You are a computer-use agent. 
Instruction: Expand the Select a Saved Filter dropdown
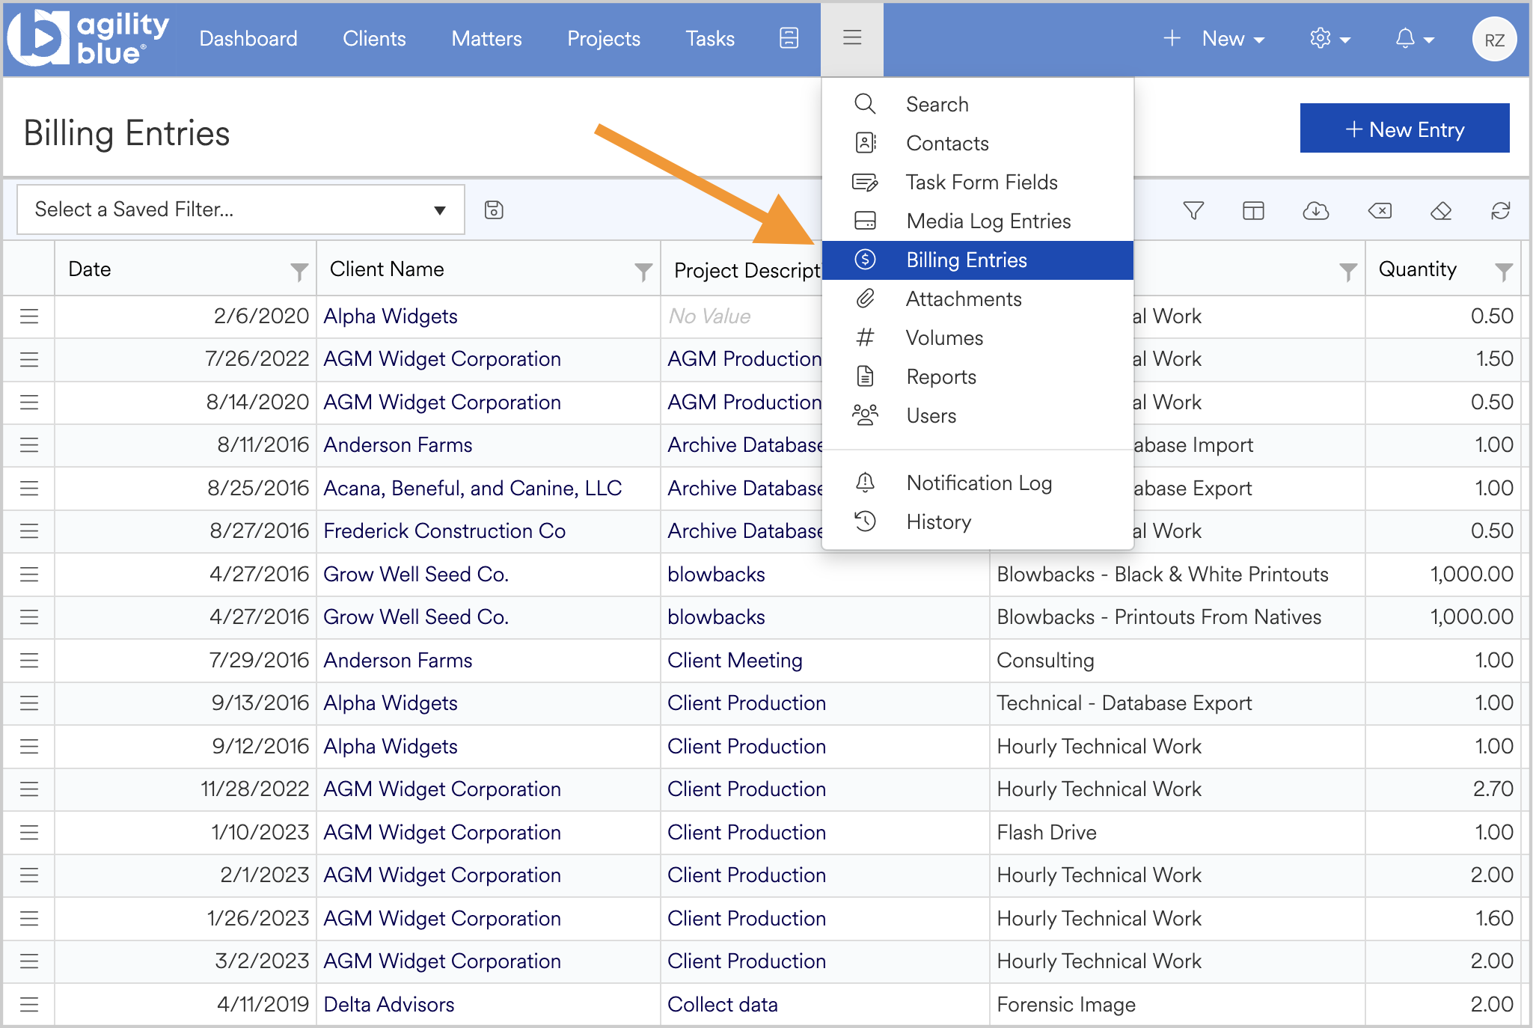pyautogui.click(x=240, y=209)
